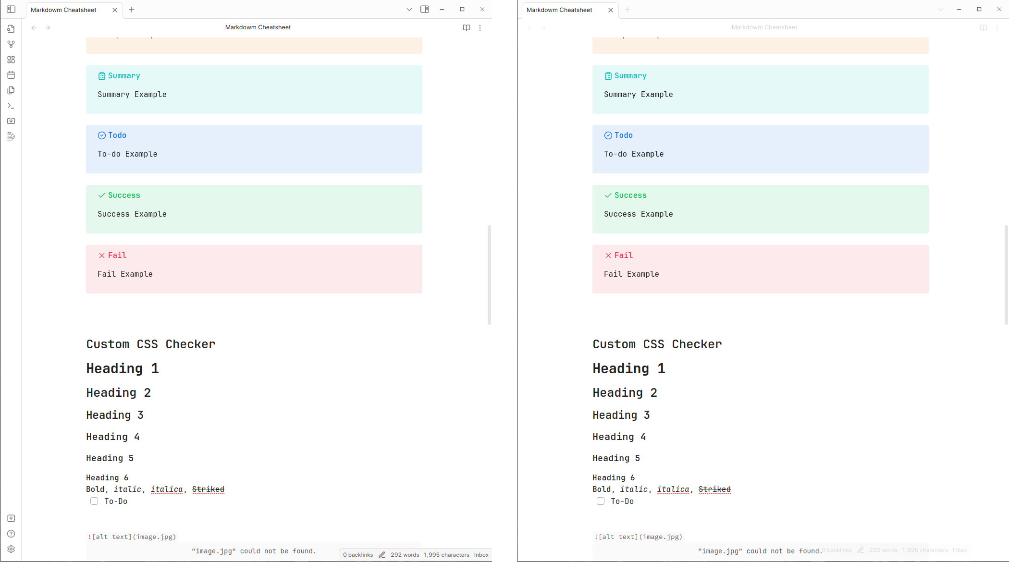Select Markdown Cheatsheet tab in right window
The width and height of the screenshot is (1009, 562).
tap(559, 10)
